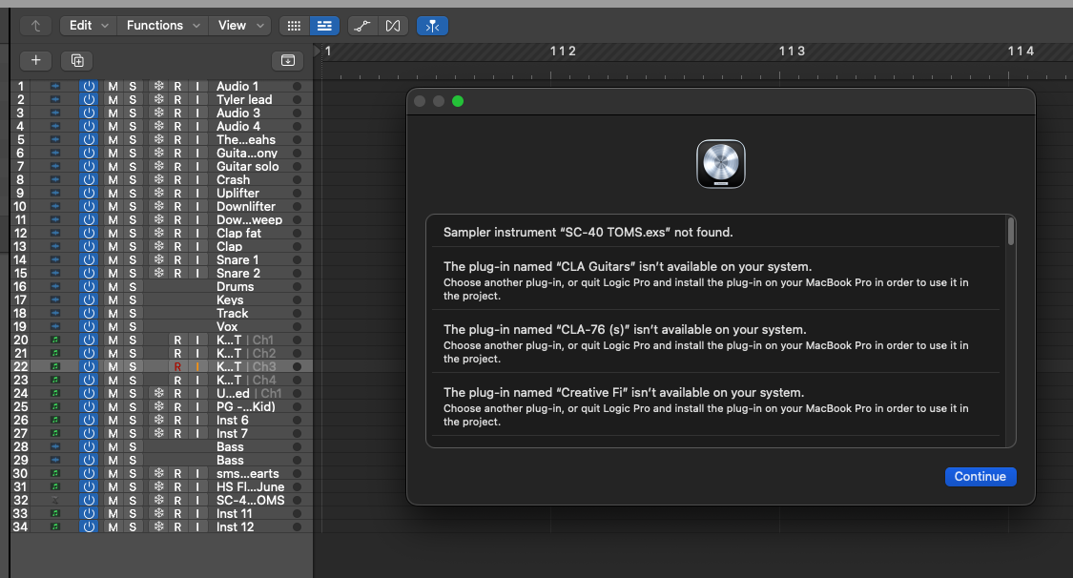Image resolution: width=1073 pixels, height=578 pixels.
Task: Click the leave folder up-arrow button
Action: click(35, 26)
